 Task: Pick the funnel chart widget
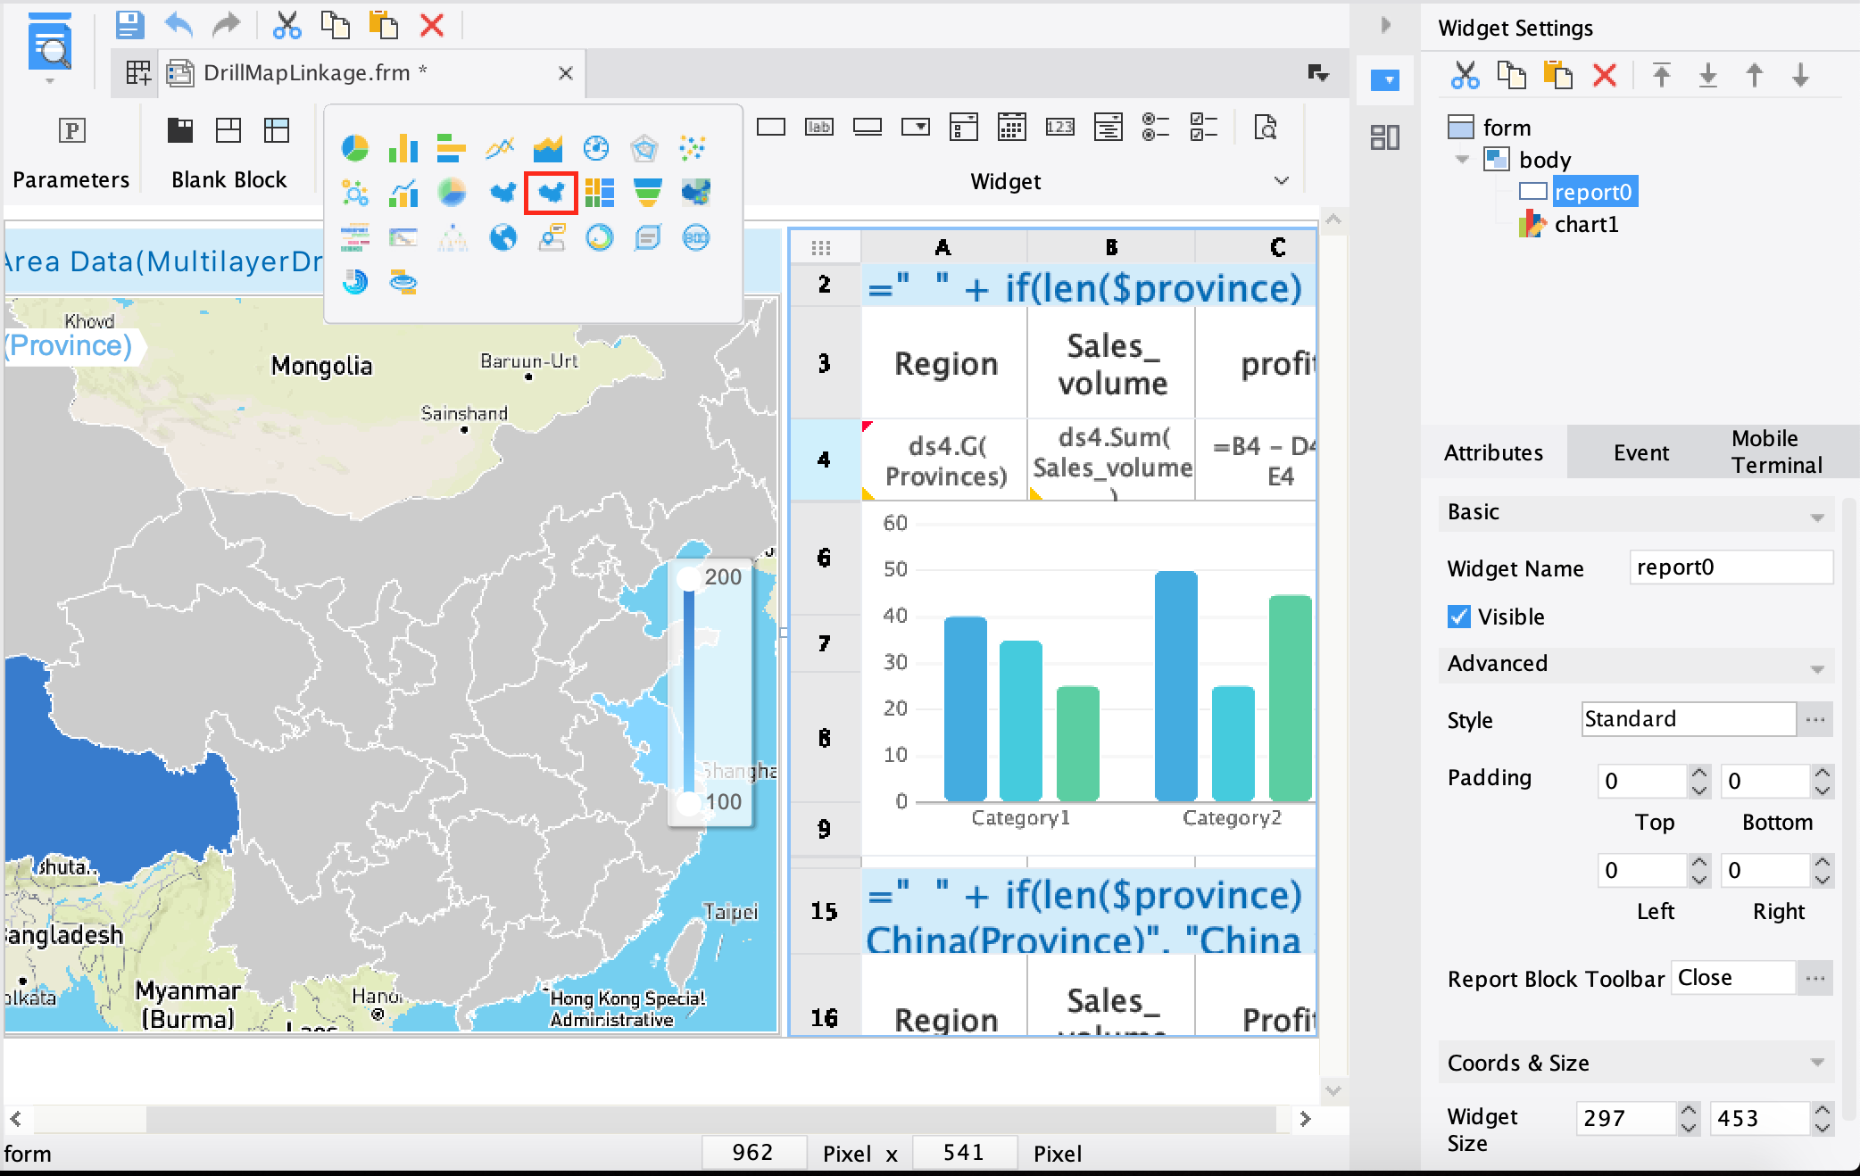[x=647, y=192]
